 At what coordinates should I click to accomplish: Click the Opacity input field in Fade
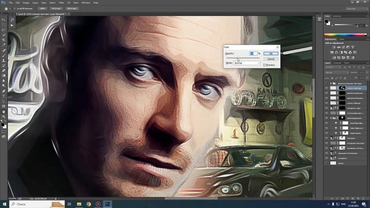tap(253, 54)
